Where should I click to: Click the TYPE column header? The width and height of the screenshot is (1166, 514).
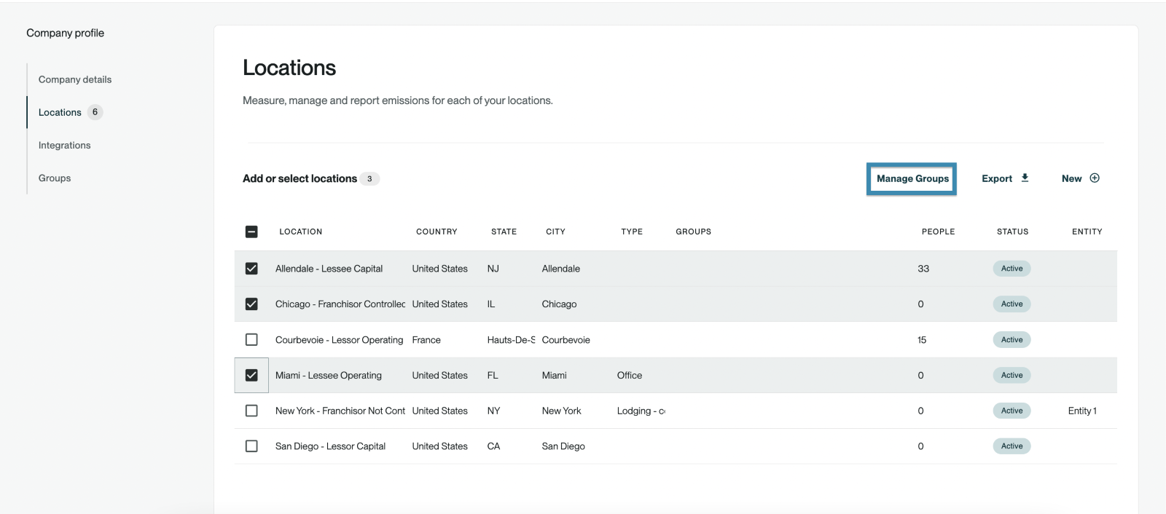[x=632, y=232]
